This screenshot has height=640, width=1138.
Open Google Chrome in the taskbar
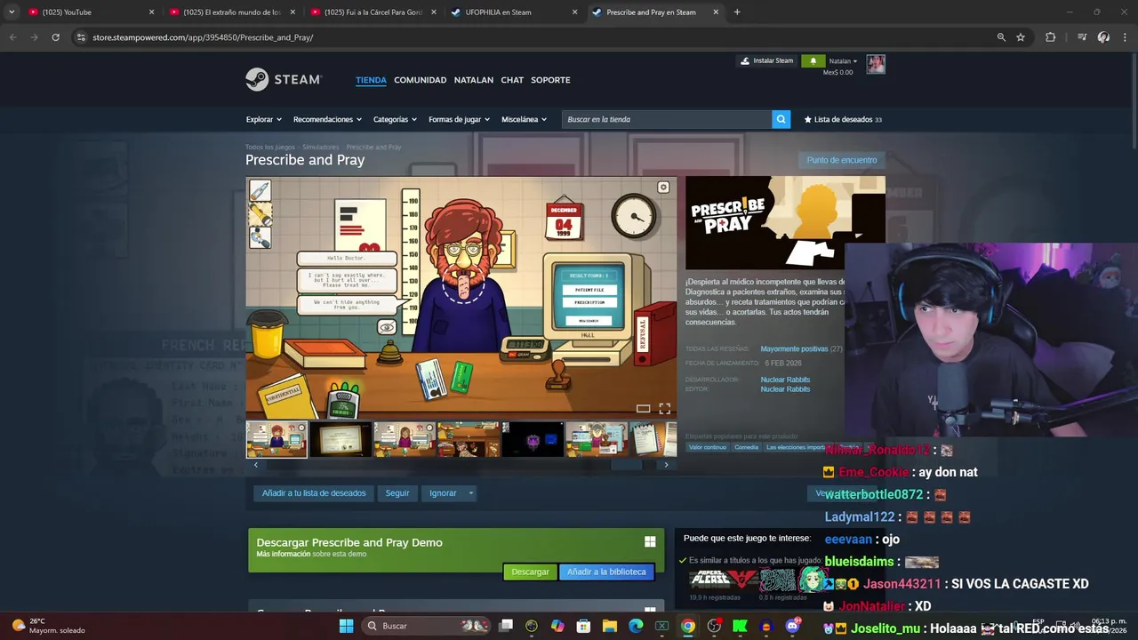688,626
